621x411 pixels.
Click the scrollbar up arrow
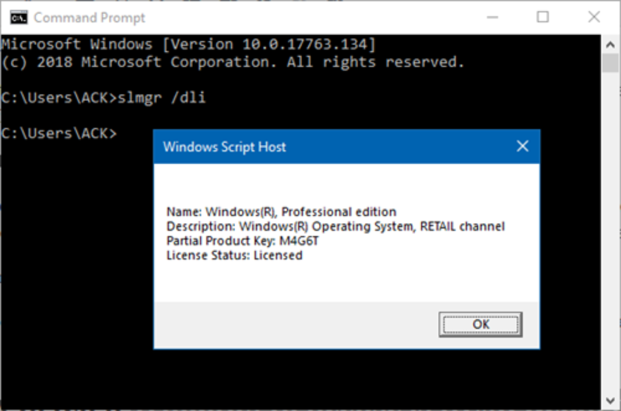pyautogui.click(x=609, y=45)
